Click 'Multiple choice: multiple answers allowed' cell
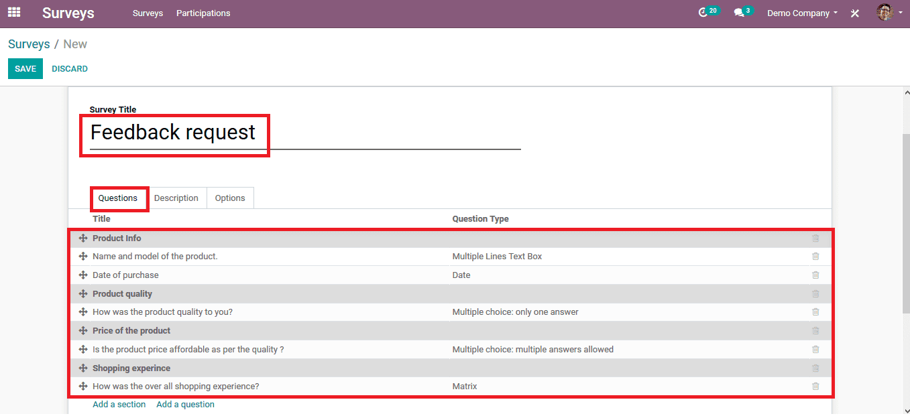This screenshot has height=416, width=910. (532, 350)
